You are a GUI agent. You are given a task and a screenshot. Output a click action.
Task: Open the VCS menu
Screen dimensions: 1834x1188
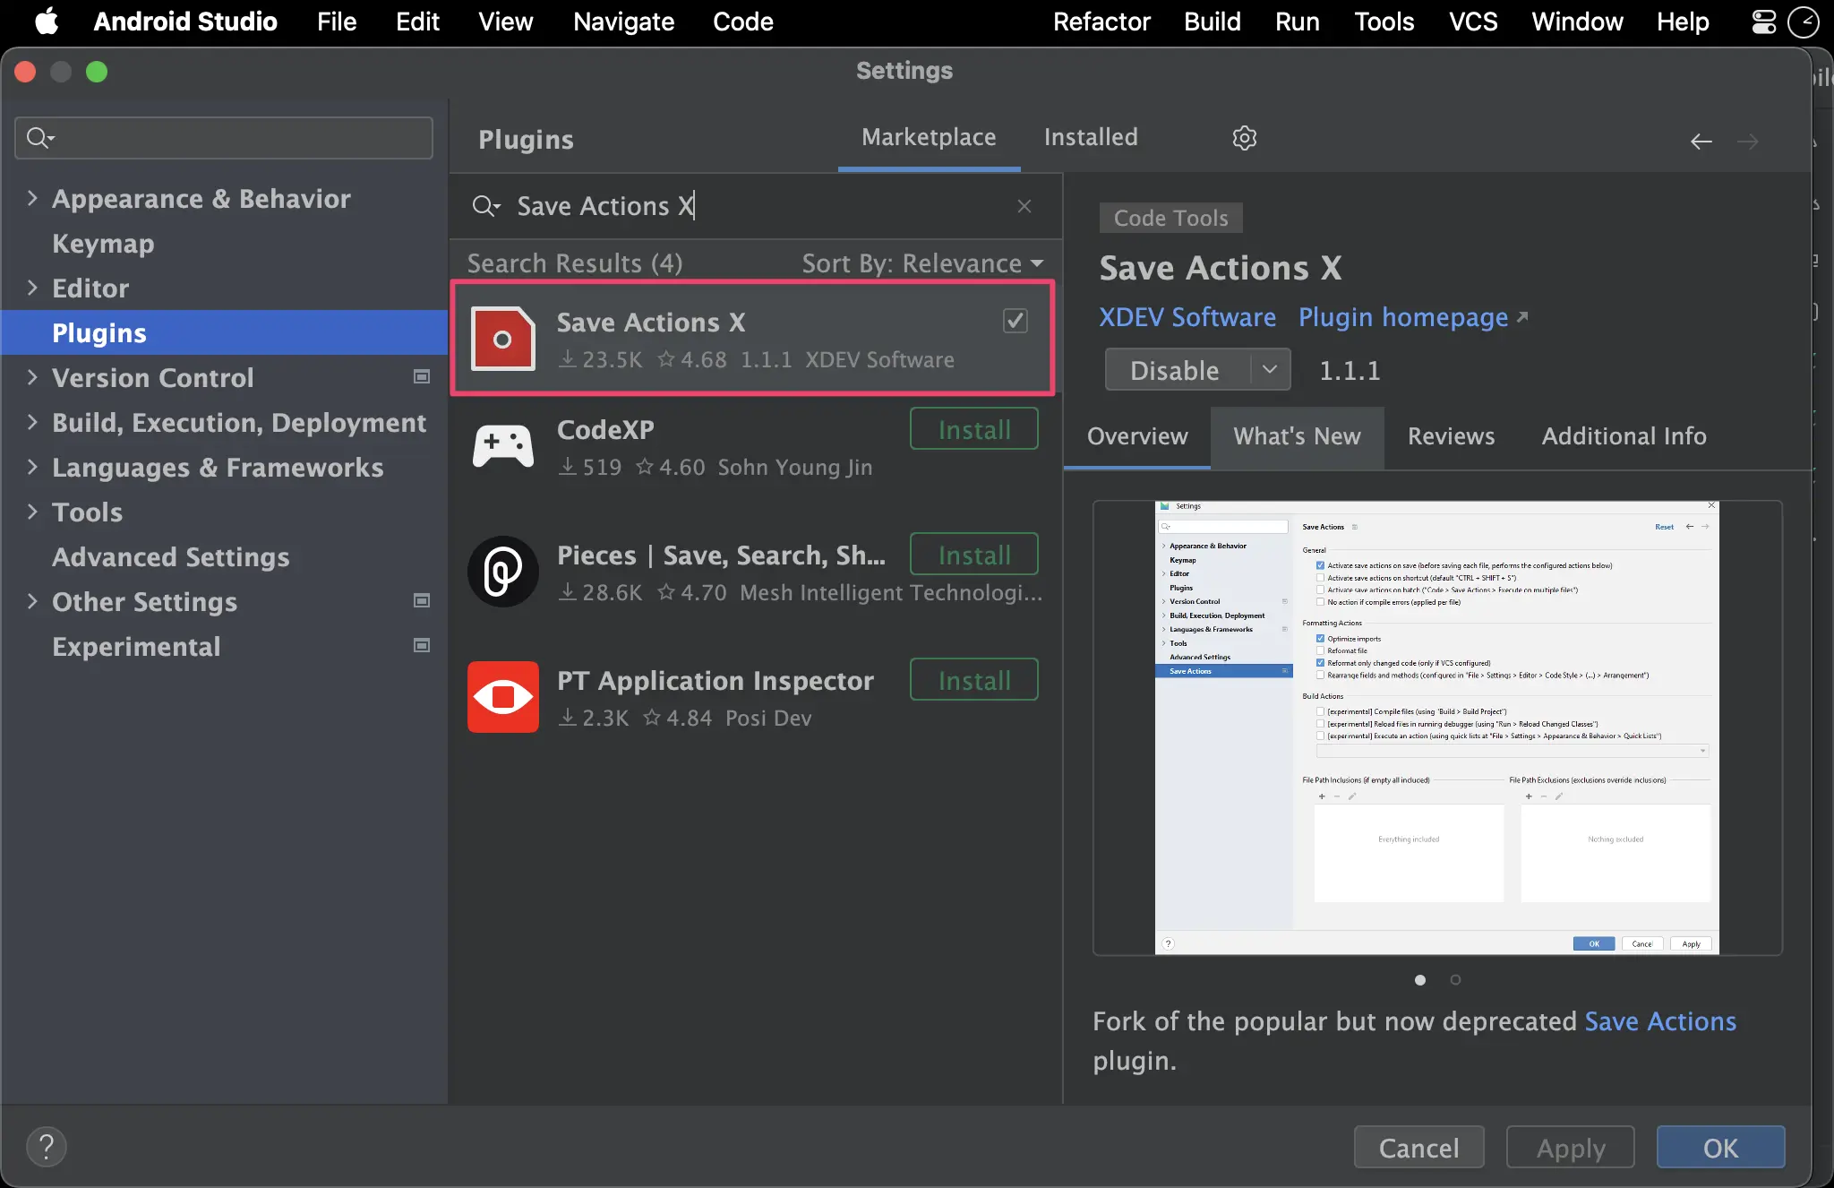pos(1473,22)
